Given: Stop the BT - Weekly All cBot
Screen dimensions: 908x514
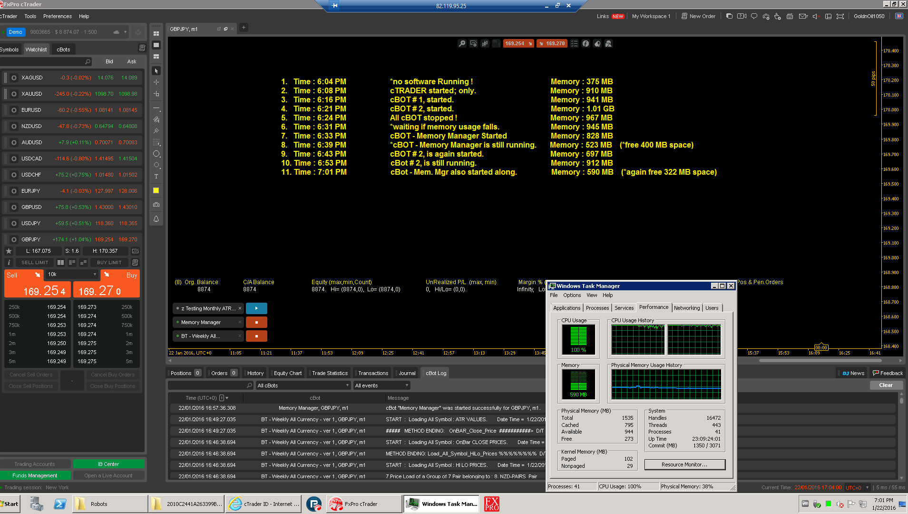Looking at the screenshot, I should point(256,336).
